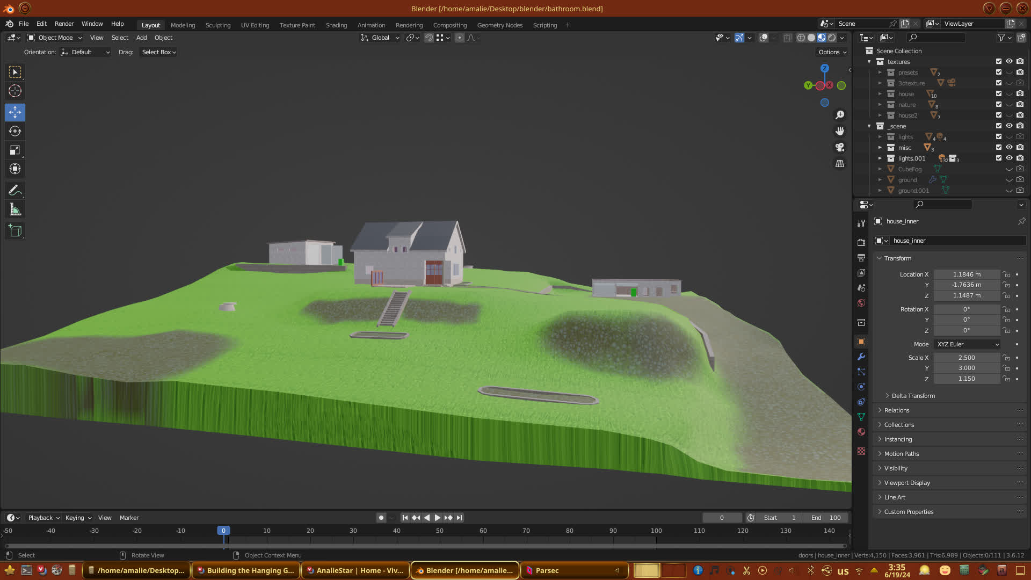Open the Object Mode dropdown
Image resolution: width=1031 pixels, height=580 pixels.
click(55, 38)
